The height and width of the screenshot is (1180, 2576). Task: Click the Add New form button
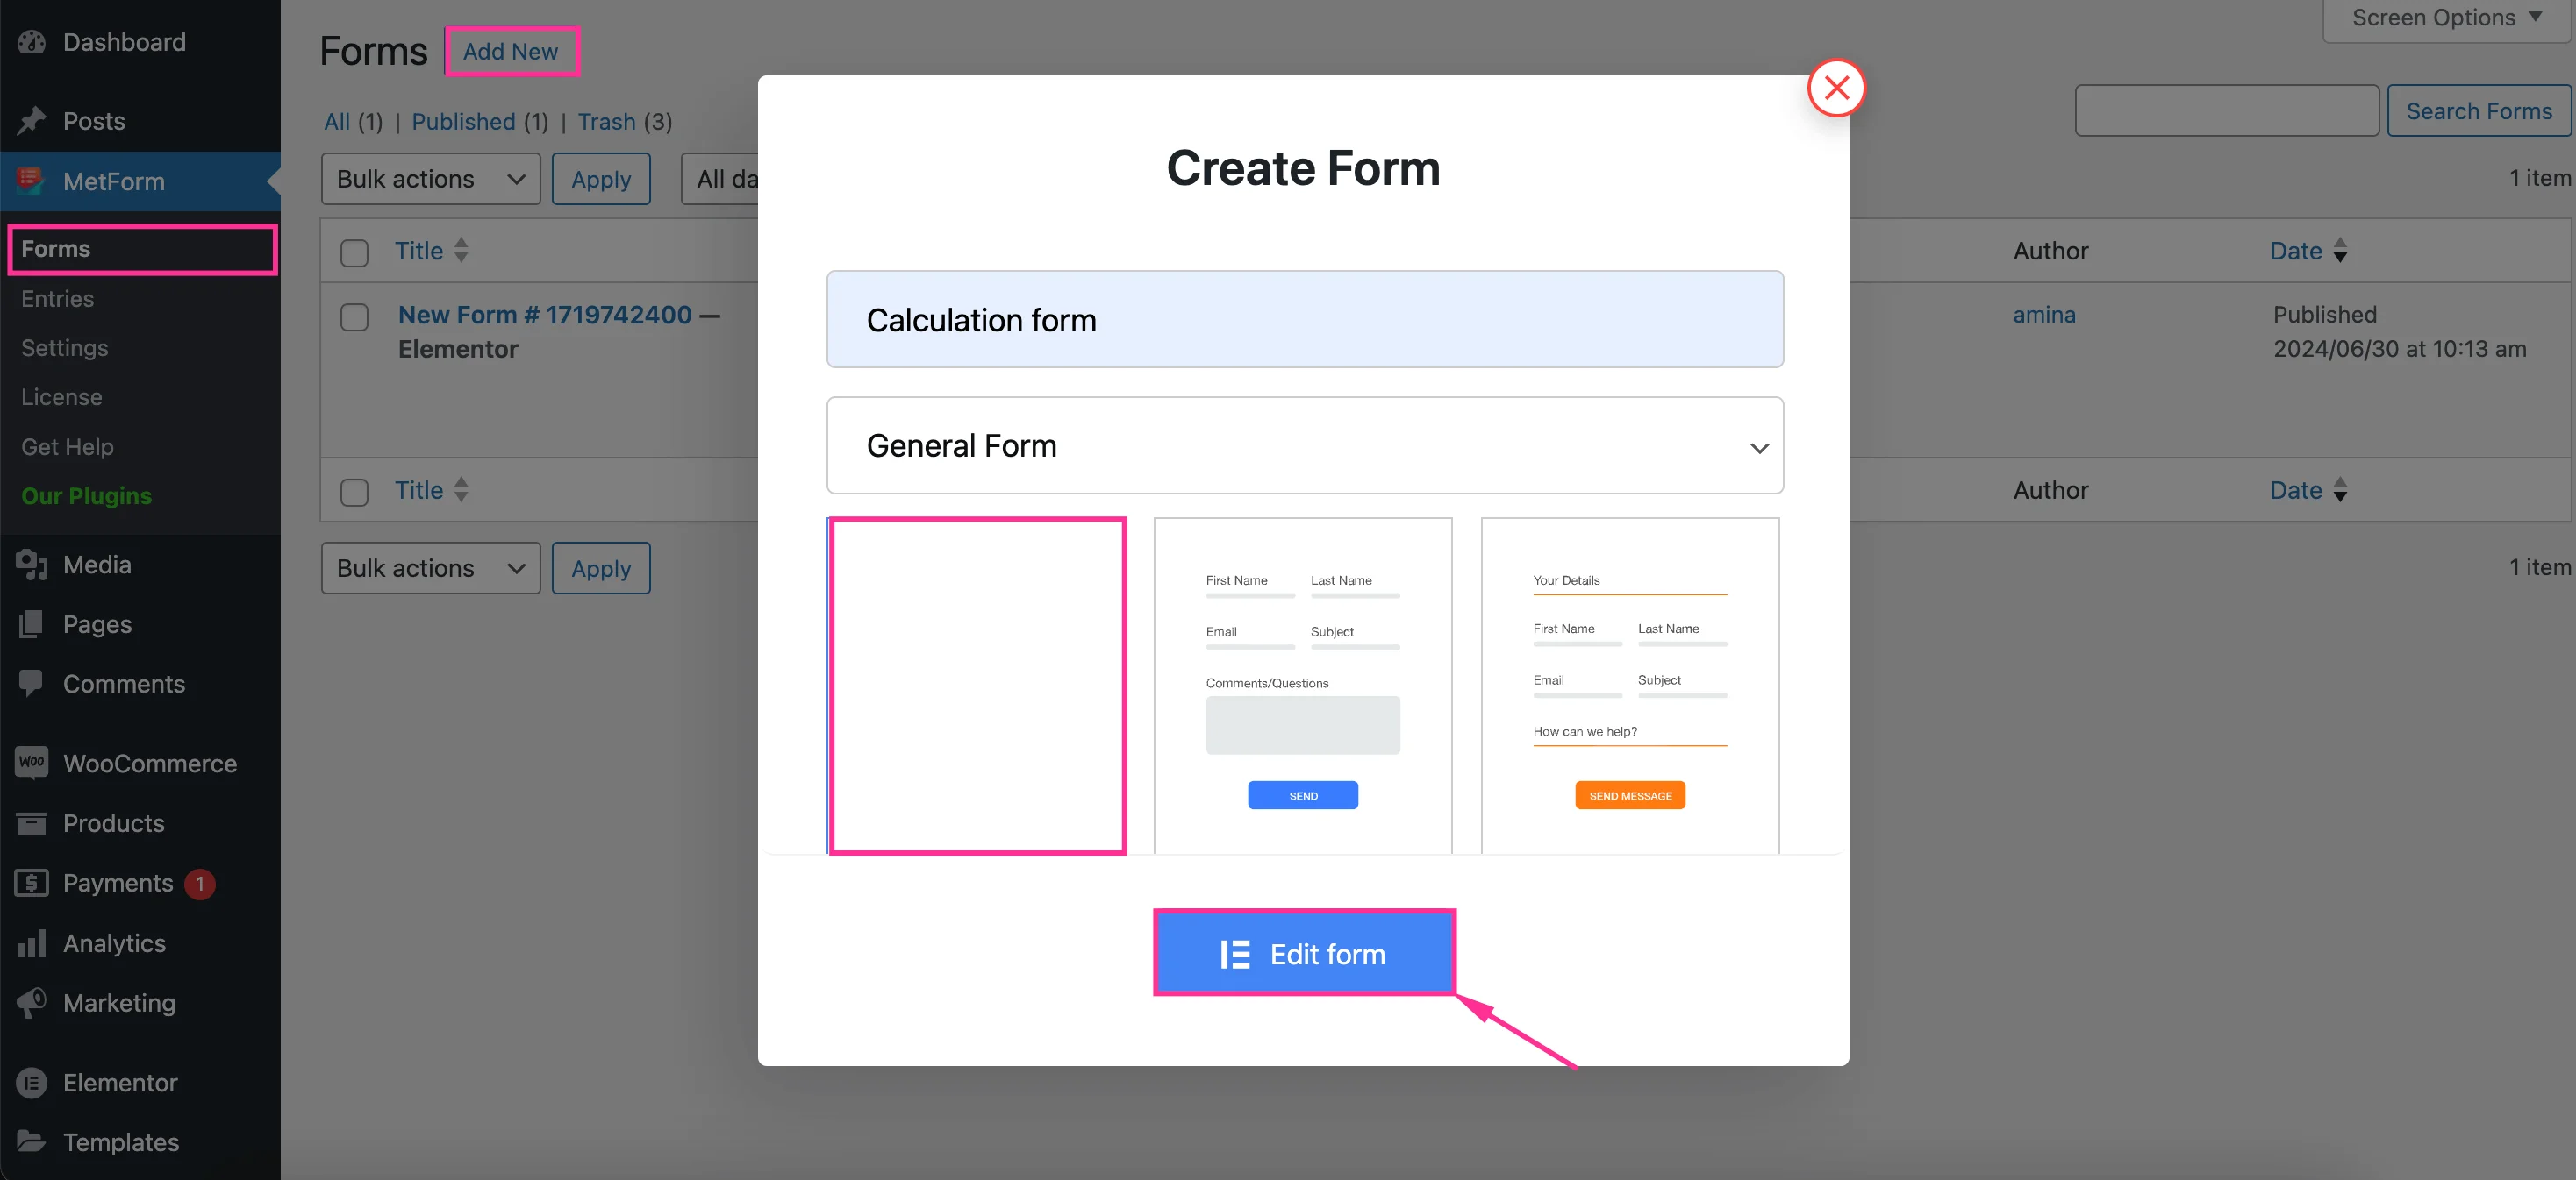[511, 51]
